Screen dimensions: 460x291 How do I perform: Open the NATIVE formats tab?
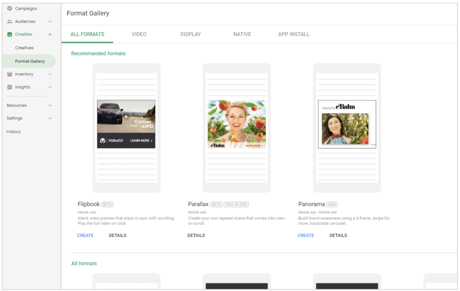pyautogui.click(x=242, y=34)
